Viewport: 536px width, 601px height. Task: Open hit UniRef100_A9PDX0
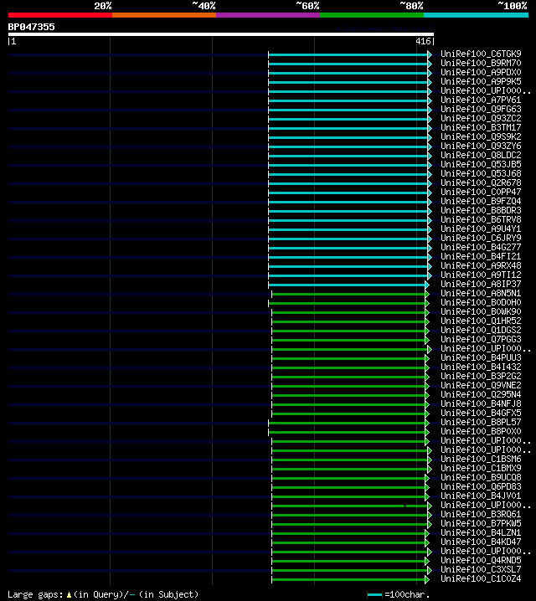tap(481, 73)
